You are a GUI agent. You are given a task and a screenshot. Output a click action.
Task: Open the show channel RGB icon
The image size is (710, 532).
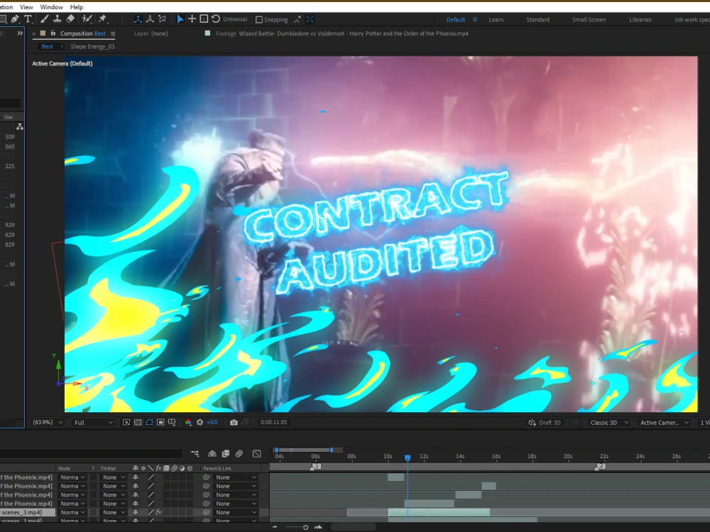(x=188, y=422)
